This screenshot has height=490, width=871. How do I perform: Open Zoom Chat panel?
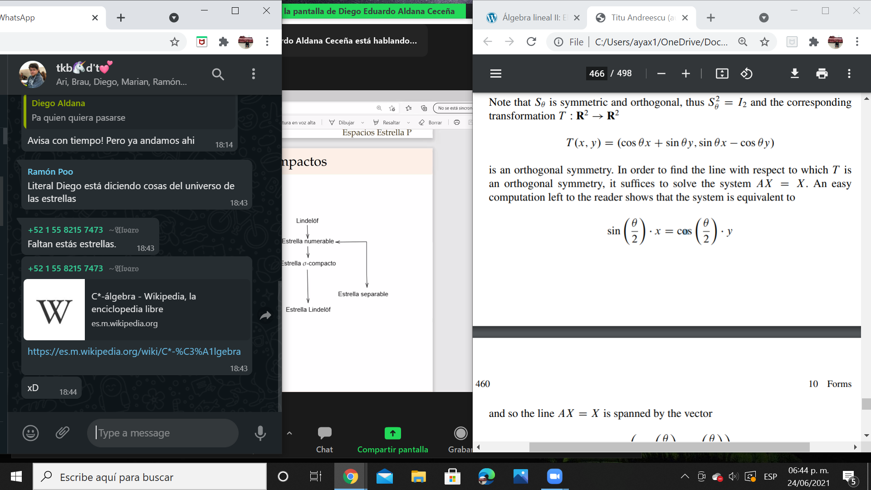[x=324, y=439]
